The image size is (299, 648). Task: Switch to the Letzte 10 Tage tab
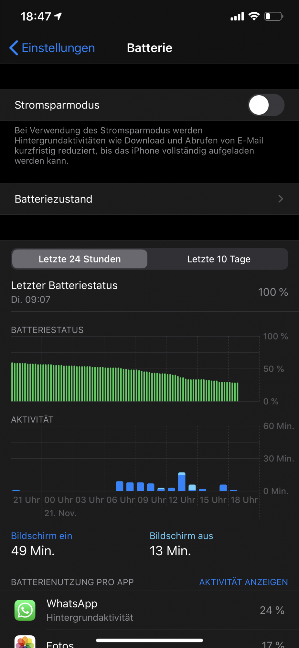tap(219, 259)
